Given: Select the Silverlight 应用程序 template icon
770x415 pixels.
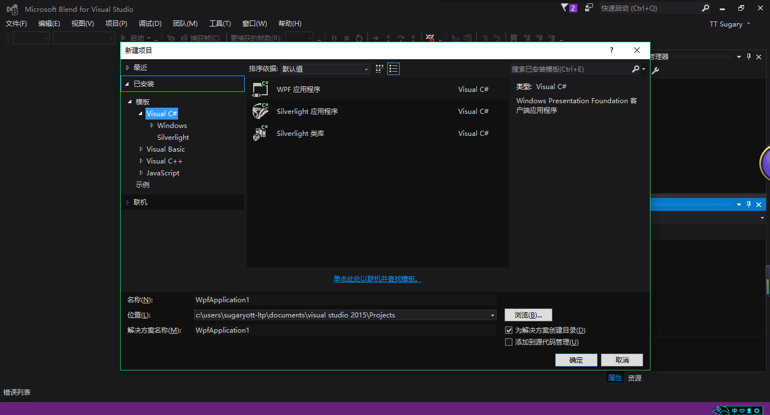Looking at the screenshot, I should 260,111.
